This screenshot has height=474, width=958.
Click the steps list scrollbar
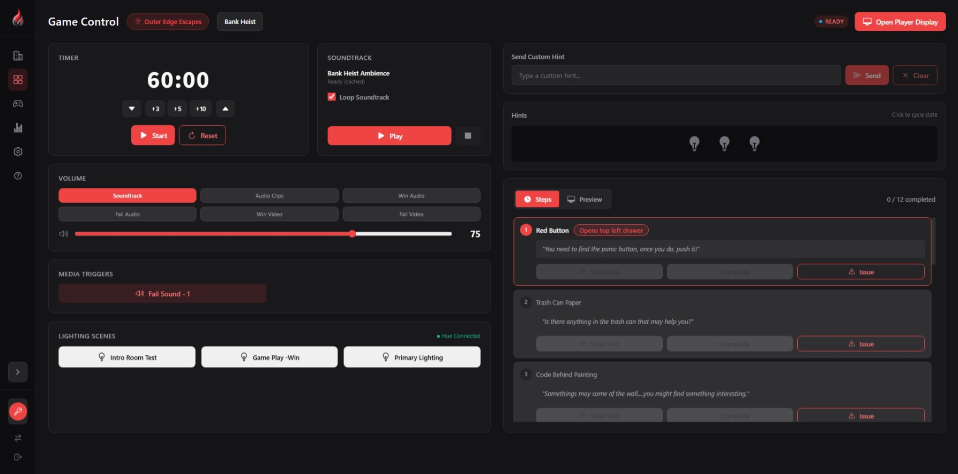click(x=933, y=241)
